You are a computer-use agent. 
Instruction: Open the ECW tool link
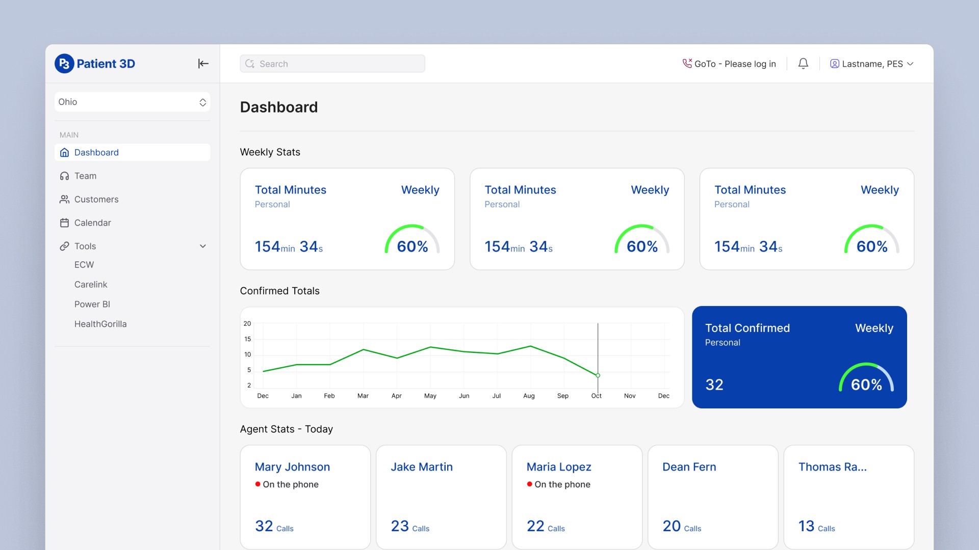(84, 265)
